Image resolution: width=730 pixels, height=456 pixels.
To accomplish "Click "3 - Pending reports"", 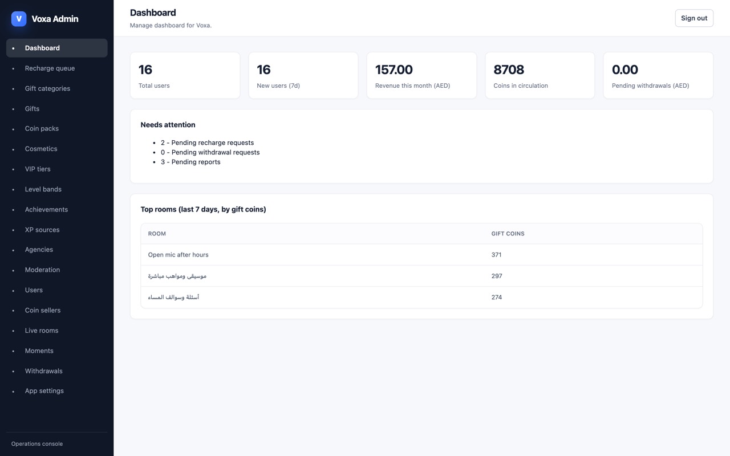I will [x=190, y=162].
